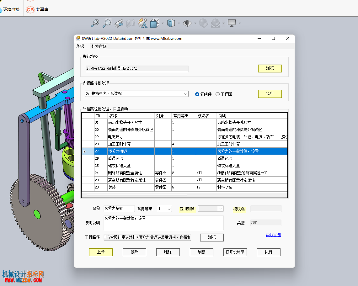
Task: Click the 上传 button
Action: pyautogui.click(x=101, y=252)
